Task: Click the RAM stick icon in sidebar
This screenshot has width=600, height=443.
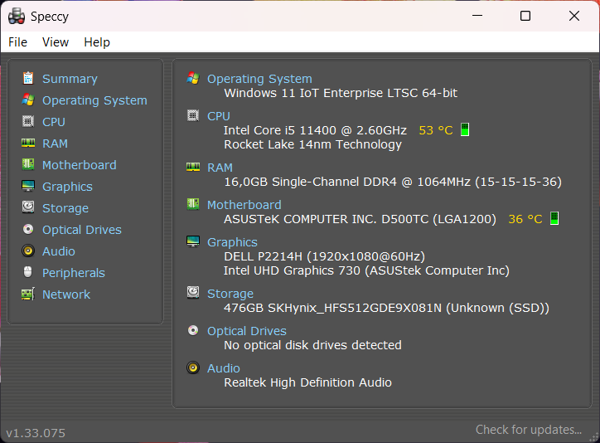Action: [28, 144]
